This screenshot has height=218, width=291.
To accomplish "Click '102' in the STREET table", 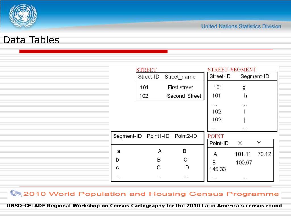I will tap(144, 96).
